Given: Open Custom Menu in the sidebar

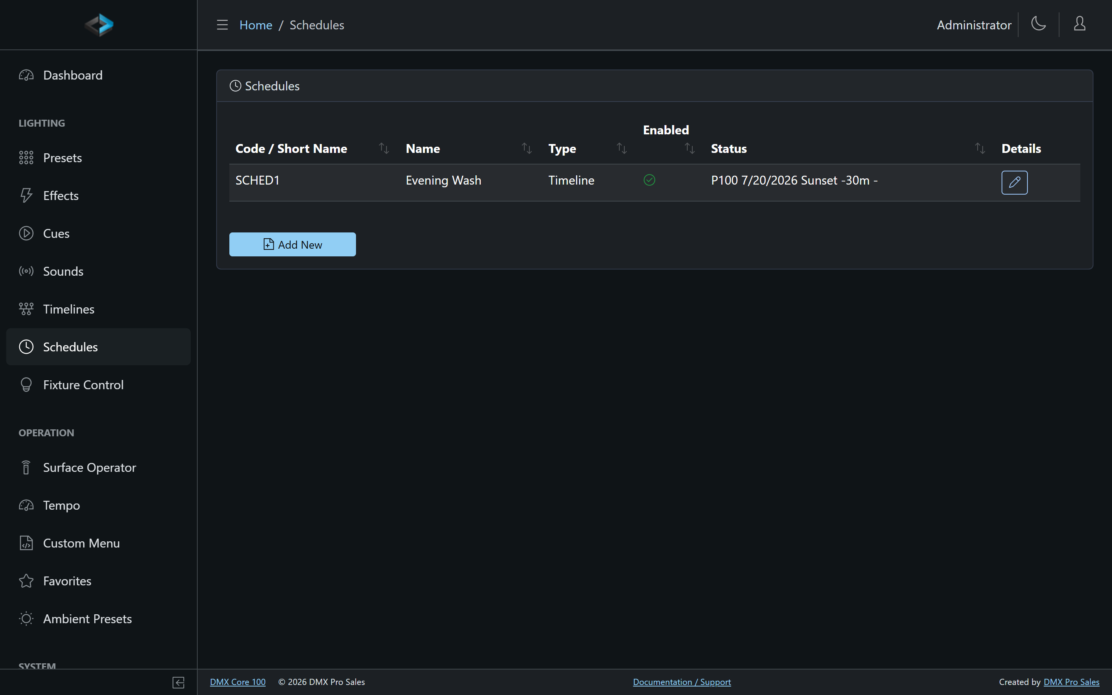Looking at the screenshot, I should point(98,543).
